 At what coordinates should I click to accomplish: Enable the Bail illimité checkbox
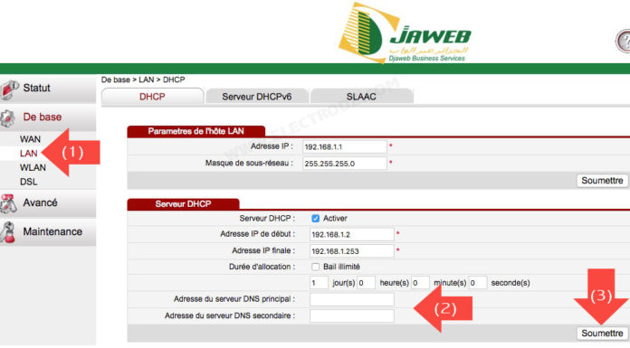tap(315, 267)
